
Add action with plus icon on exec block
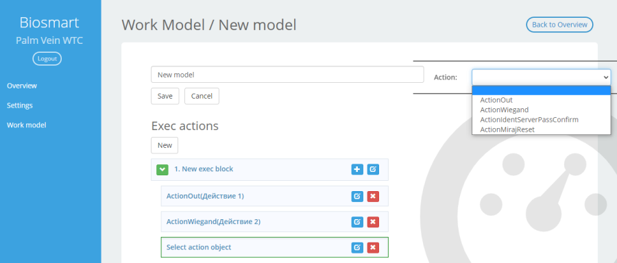357,169
